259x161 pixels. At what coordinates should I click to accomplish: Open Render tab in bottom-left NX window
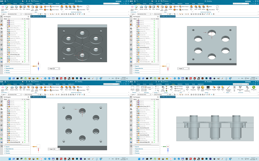(x=58, y=84)
